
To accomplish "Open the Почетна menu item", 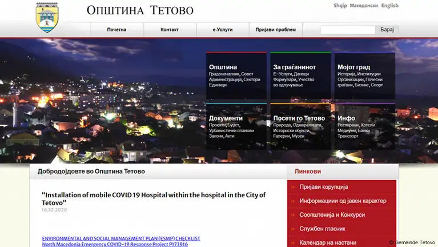I will [x=116, y=30].
